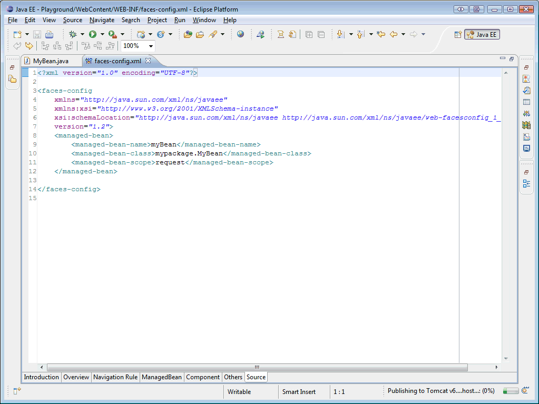The image size is (539, 404).
Task: Open the internal Web Browser icon
Action: point(242,34)
